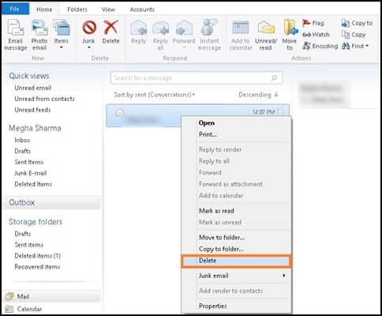Click the Email message icon
The width and height of the screenshot is (382, 316).
click(16, 28)
